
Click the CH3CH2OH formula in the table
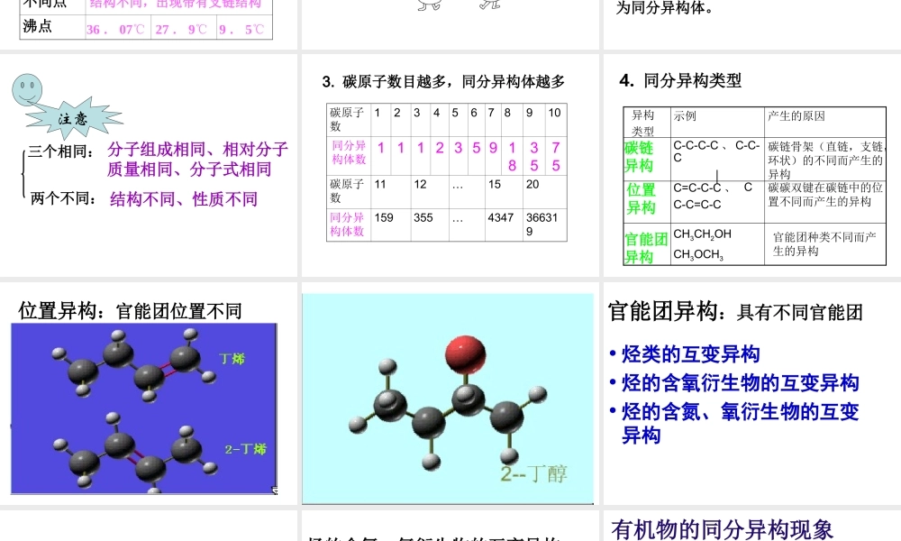click(x=704, y=234)
